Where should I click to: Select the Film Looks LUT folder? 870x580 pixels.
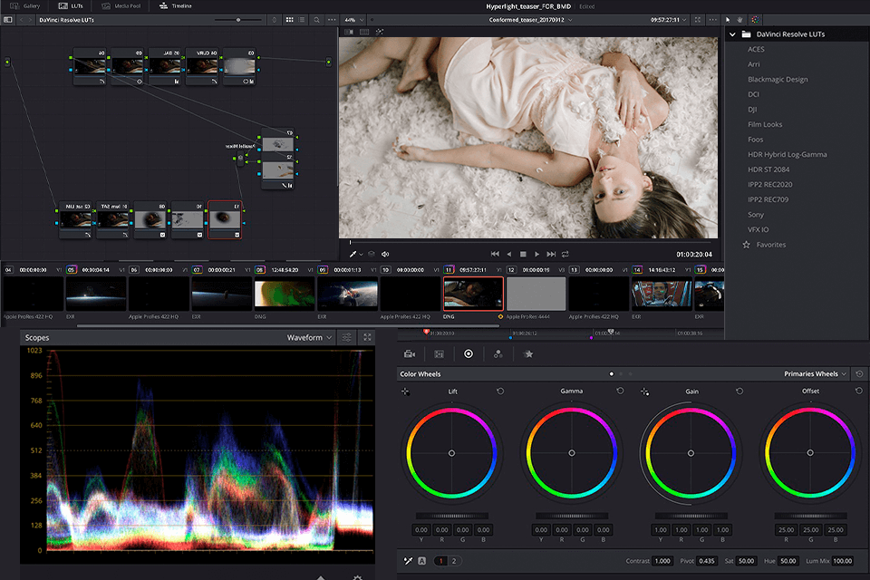coord(765,124)
